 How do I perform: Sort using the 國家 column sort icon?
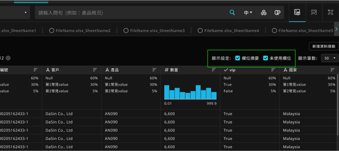(x=332, y=70)
